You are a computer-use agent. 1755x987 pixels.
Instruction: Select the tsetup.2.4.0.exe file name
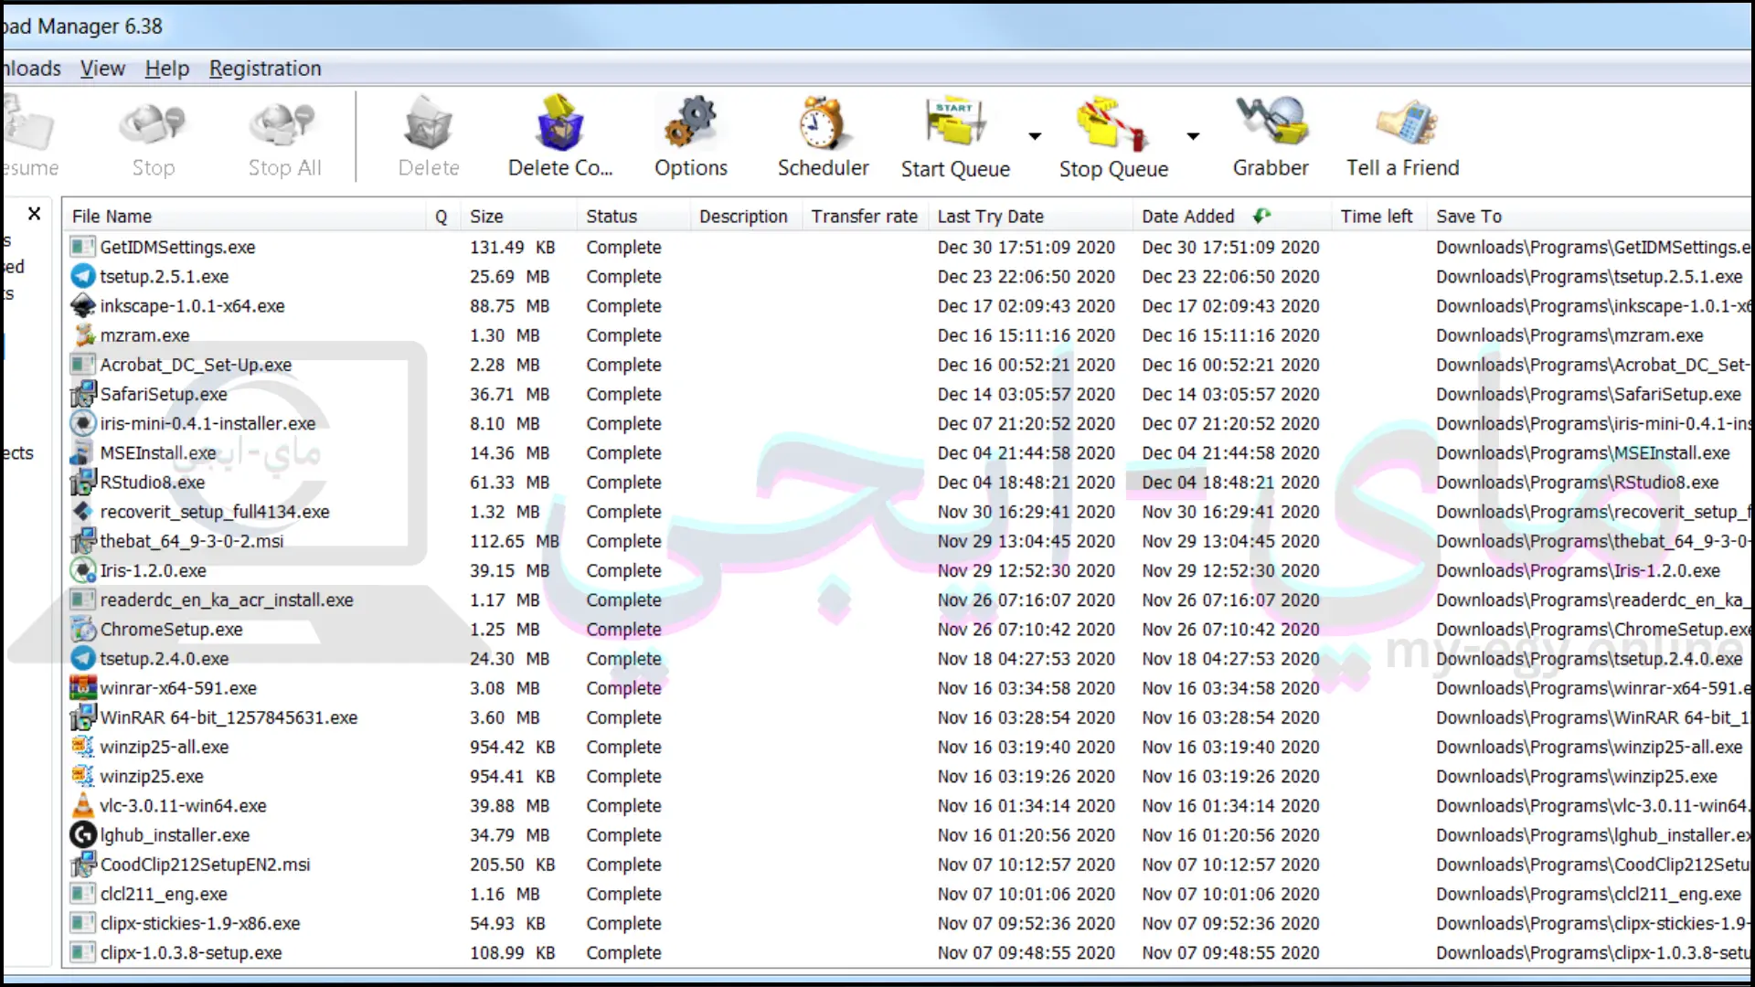tap(165, 658)
